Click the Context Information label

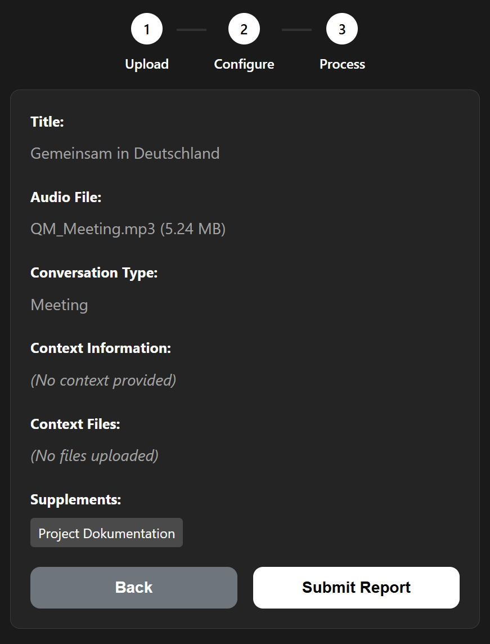pos(101,348)
